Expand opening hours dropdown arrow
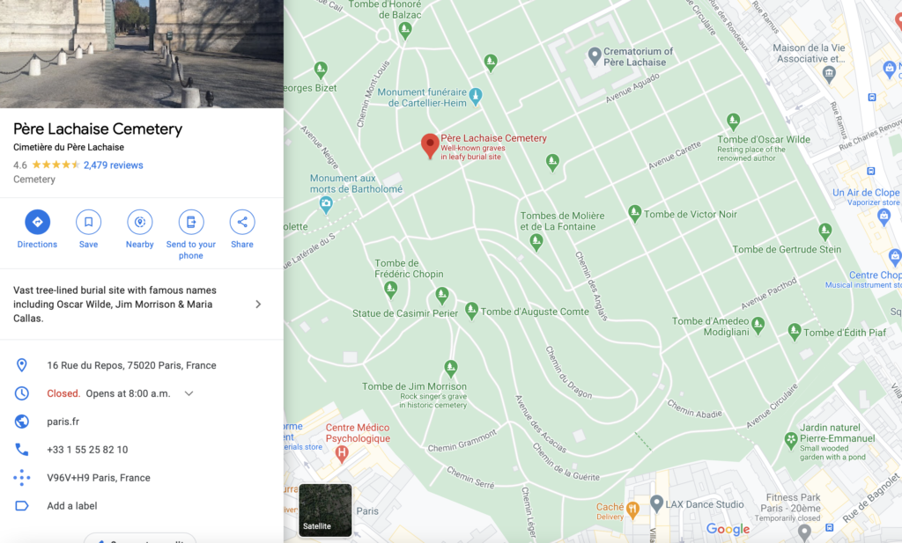Screen dimensions: 902x543 point(189,393)
